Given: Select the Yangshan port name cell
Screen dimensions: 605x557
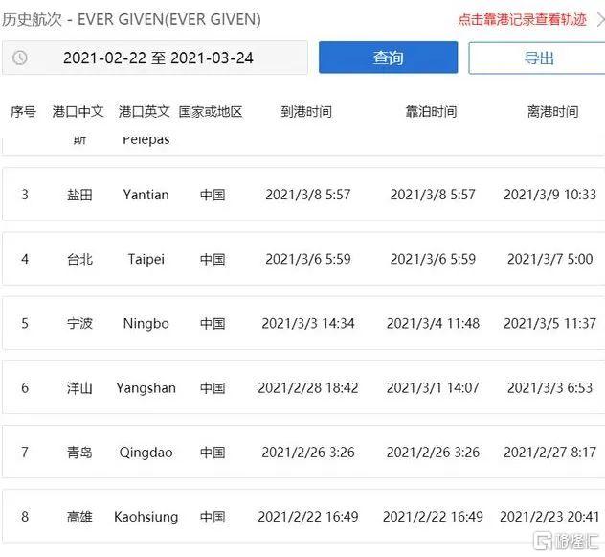Looking at the screenshot, I should 146,388.
